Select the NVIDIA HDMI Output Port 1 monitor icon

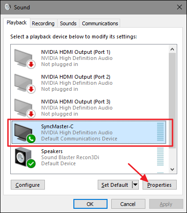tap(25, 59)
